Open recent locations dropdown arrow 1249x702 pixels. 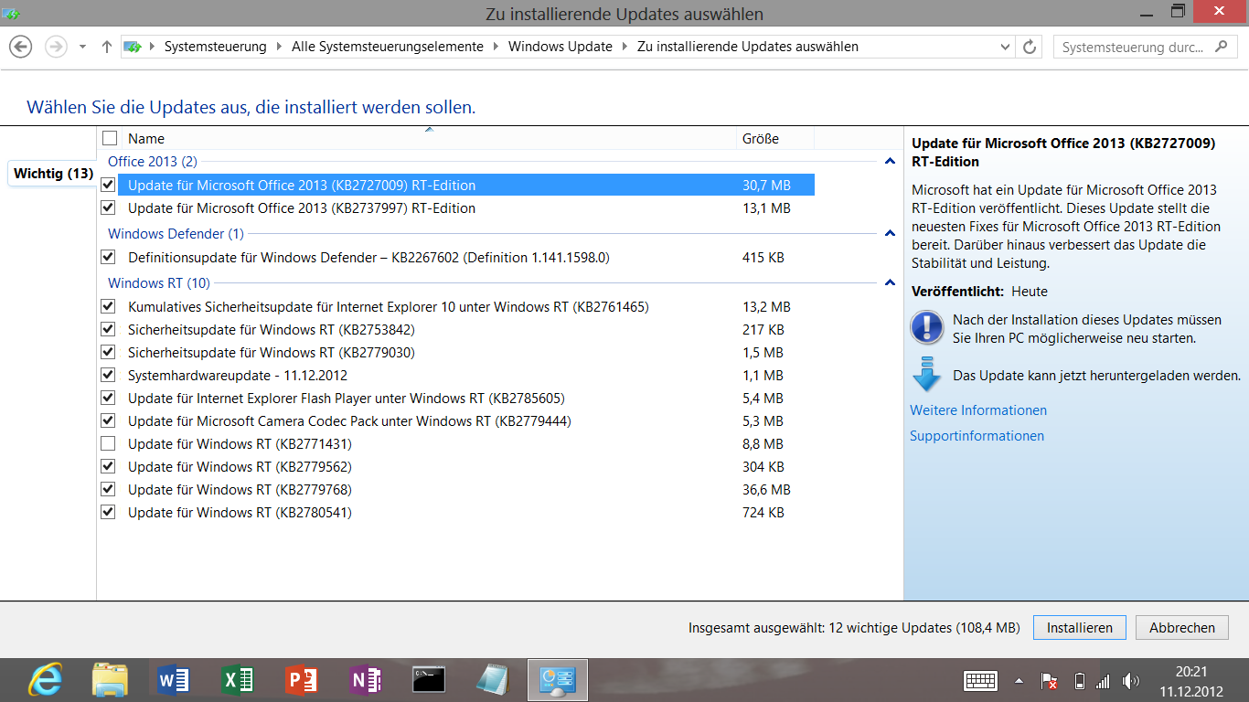(82, 47)
